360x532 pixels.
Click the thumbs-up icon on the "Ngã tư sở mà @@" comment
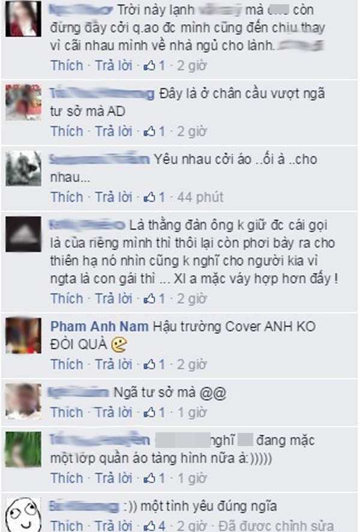pos(149,413)
